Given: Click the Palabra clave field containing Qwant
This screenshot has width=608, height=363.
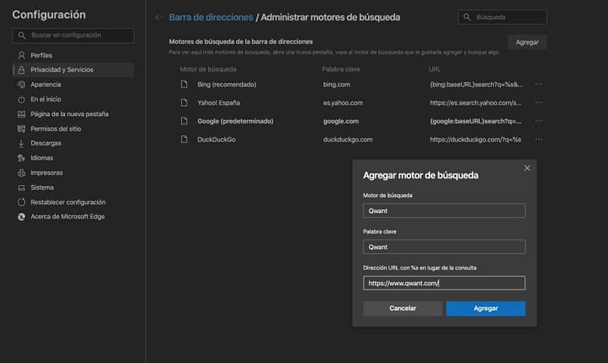Looking at the screenshot, I should [x=444, y=247].
